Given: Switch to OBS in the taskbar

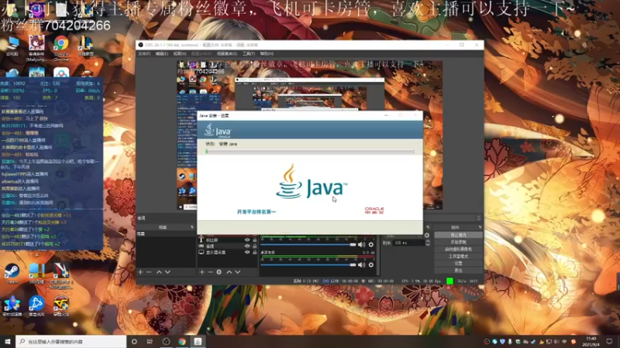Looking at the screenshot, I should click(x=166, y=341).
